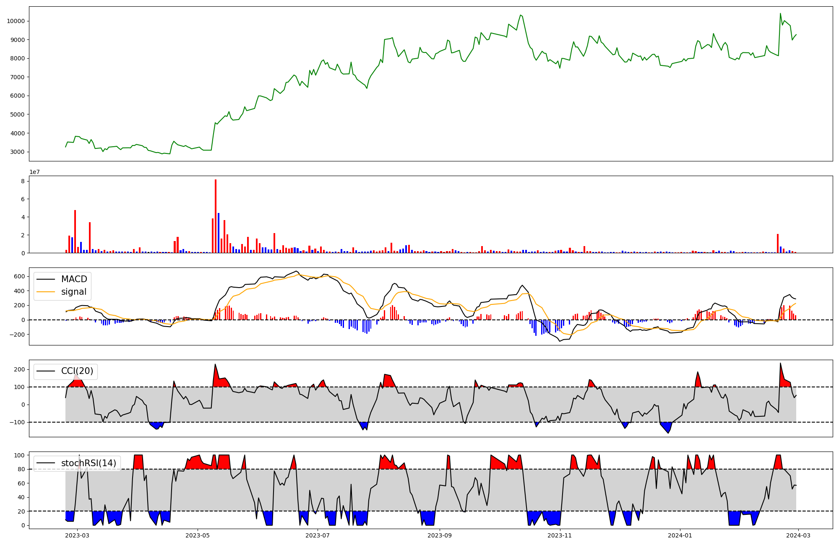
Task: Click the 1e7 exponent label above volume axis
Action: (34, 172)
